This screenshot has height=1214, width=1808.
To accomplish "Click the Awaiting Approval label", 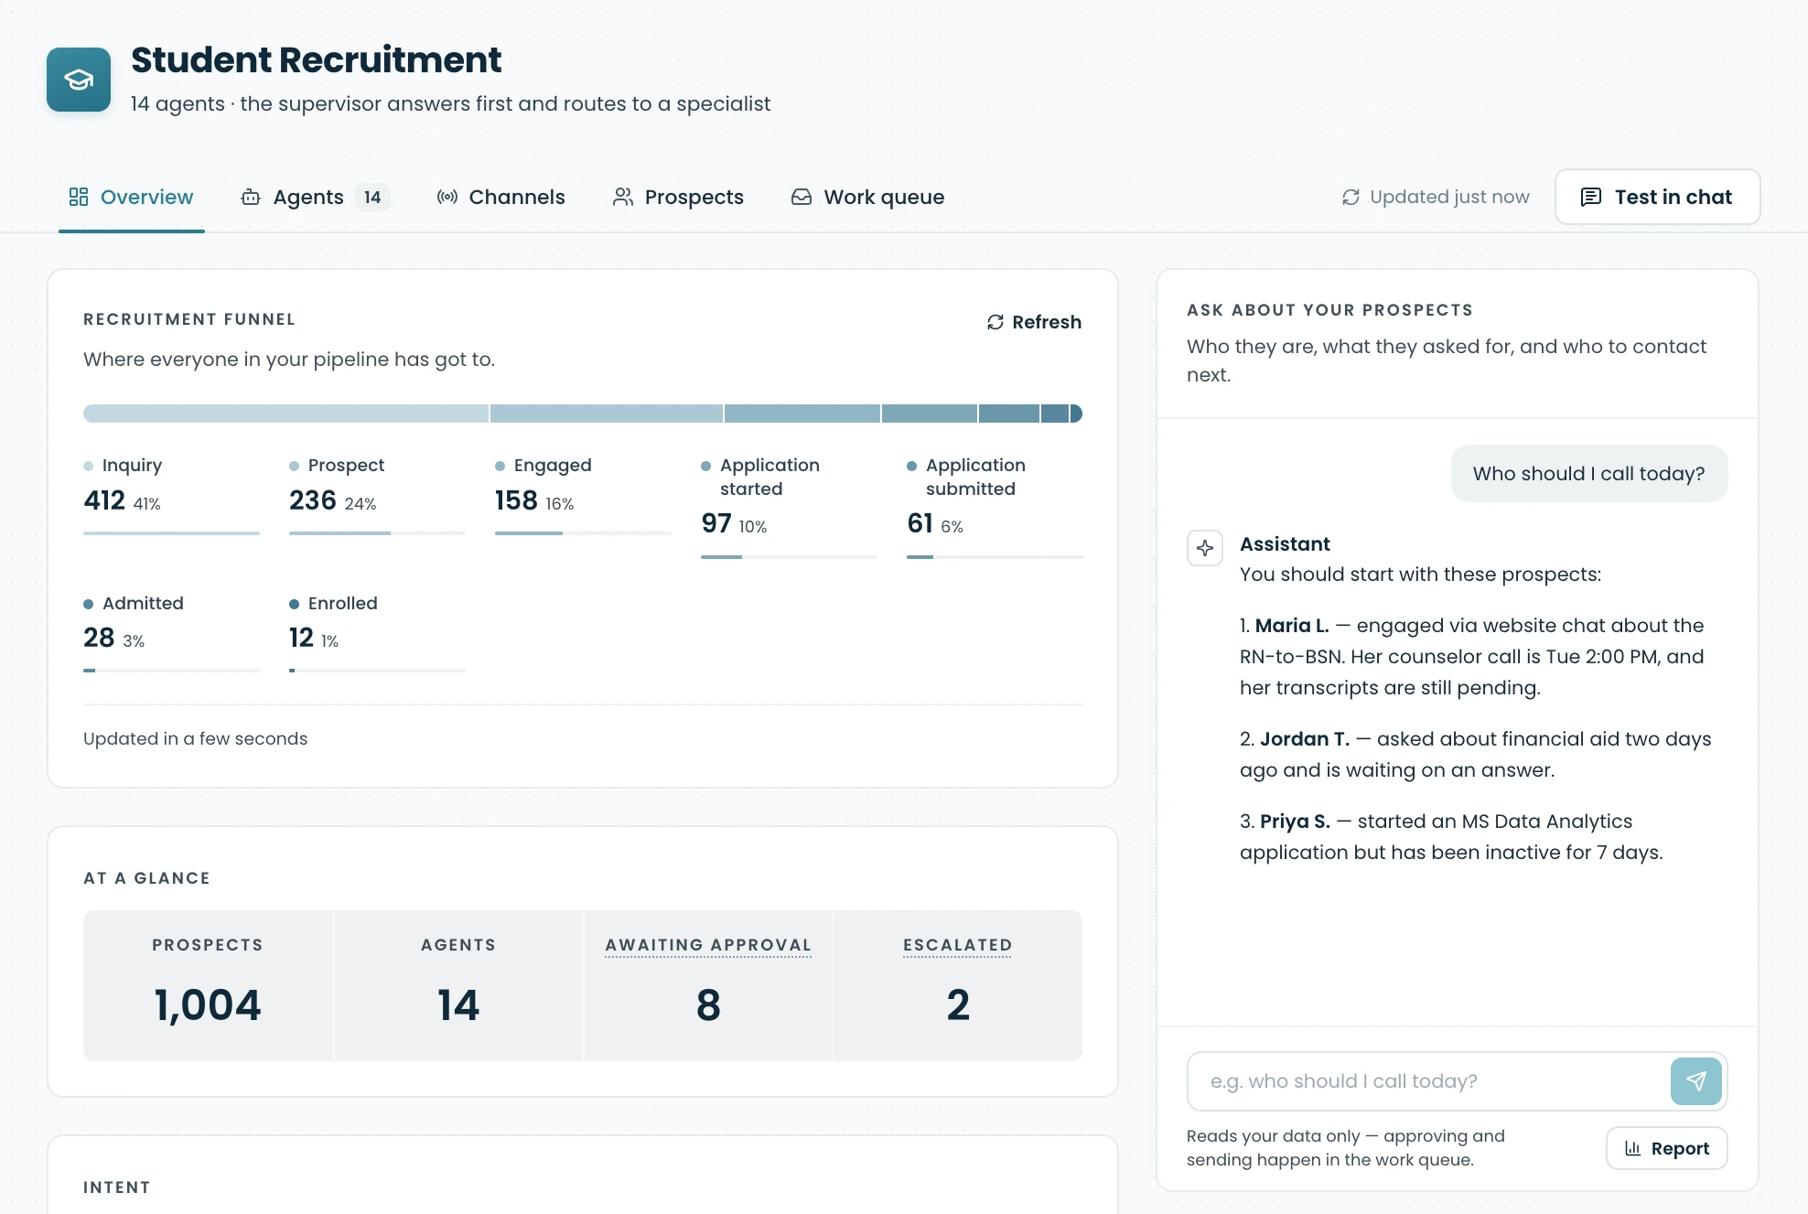I will point(708,945).
